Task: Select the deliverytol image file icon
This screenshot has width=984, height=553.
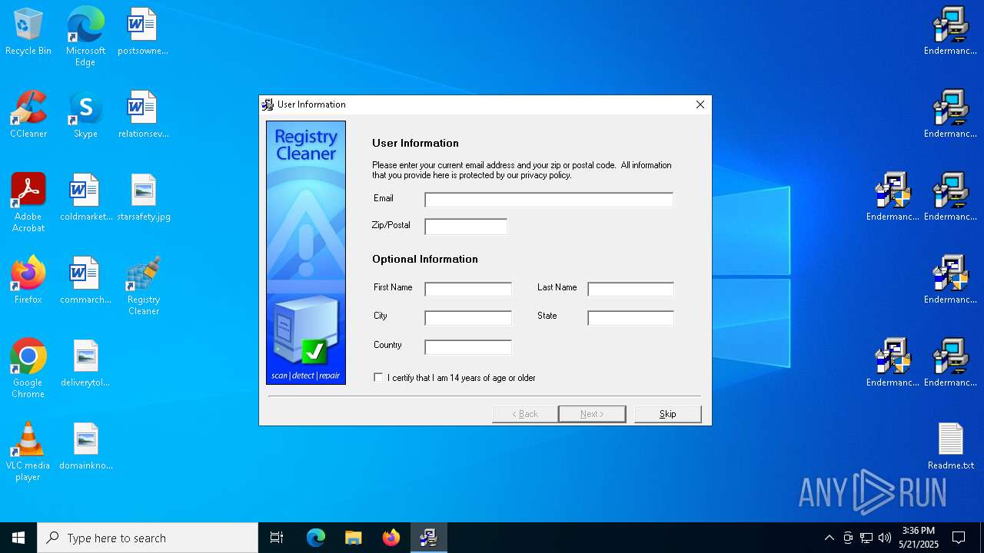Action: click(85, 364)
